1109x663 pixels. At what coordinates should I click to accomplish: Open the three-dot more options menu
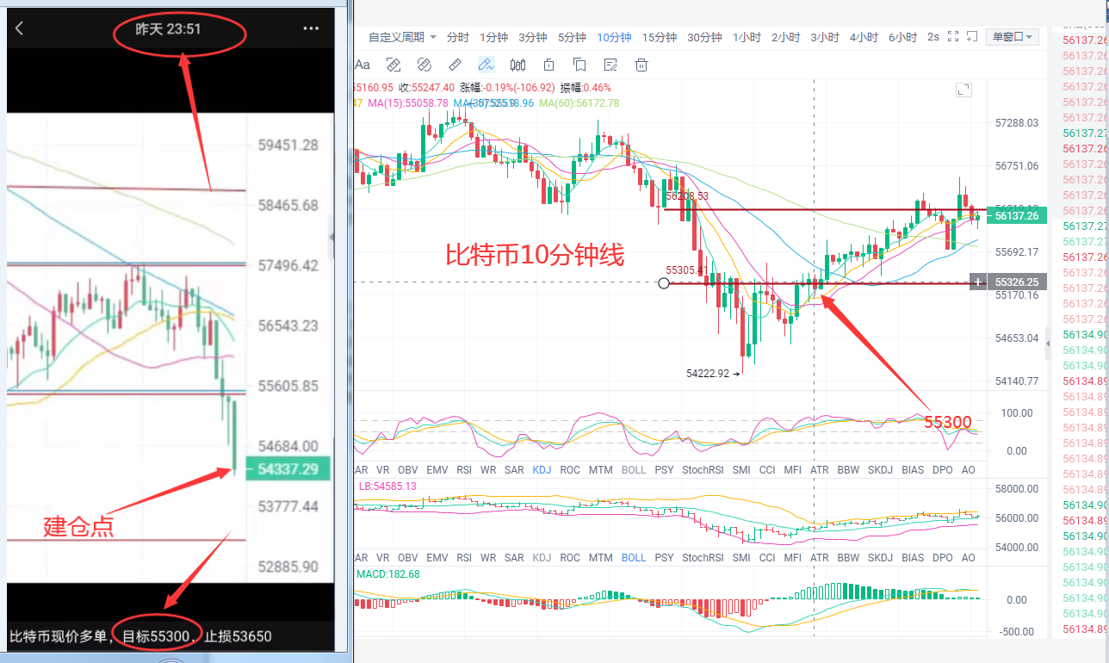(x=311, y=29)
